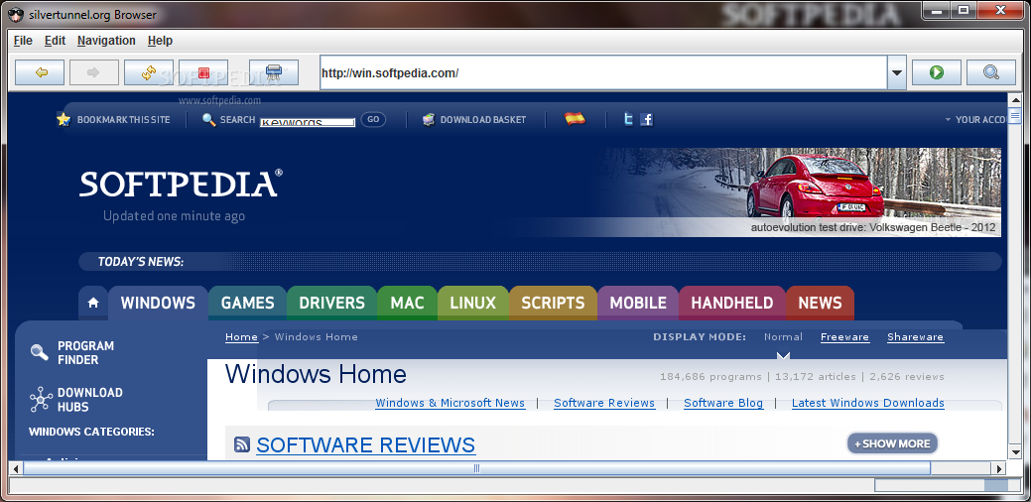
Task: Switch to the WINDOWS tab
Action: pyautogui.click(x=158, y=303)
